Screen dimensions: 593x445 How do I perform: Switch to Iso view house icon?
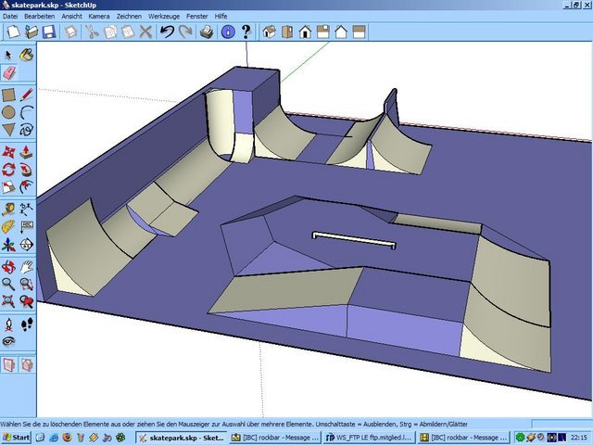pyautogui.click(x=270, y=32)
